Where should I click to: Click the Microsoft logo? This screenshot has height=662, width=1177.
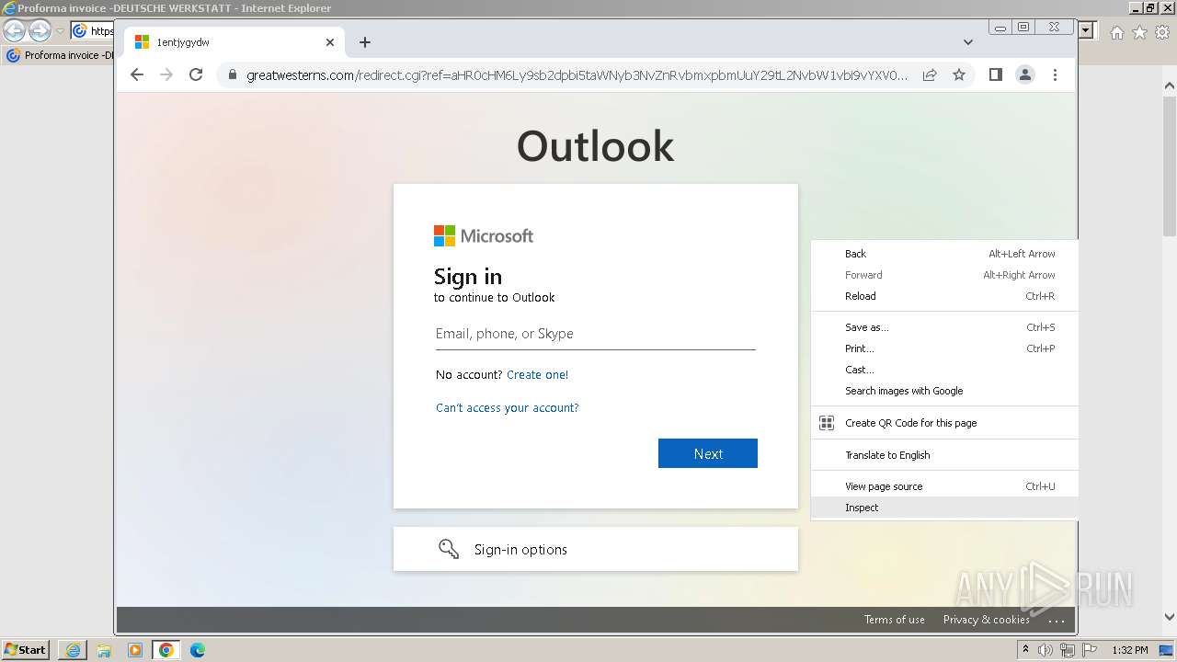[484, 236]
